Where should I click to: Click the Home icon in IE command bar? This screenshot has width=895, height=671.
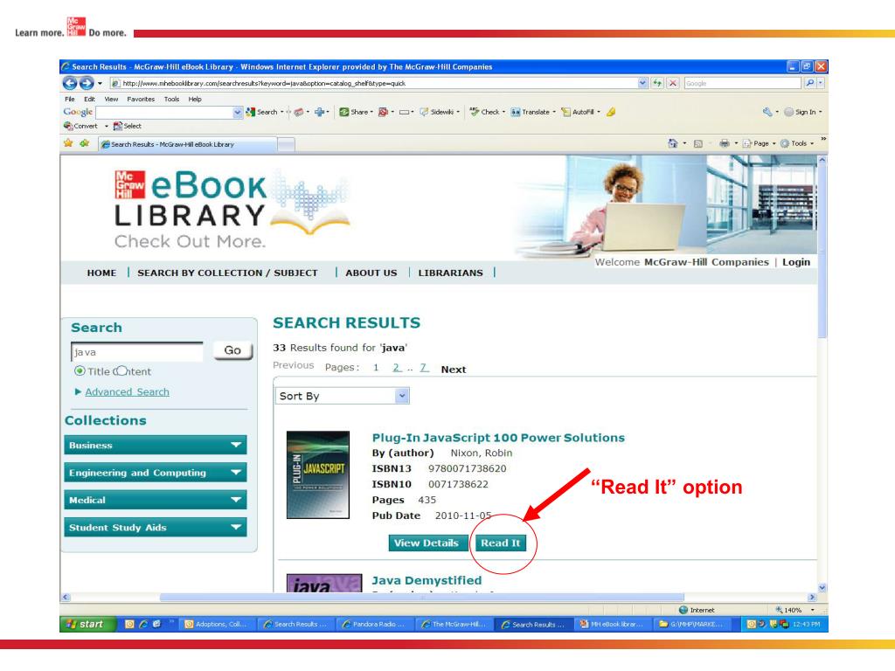tap(673, 143)
